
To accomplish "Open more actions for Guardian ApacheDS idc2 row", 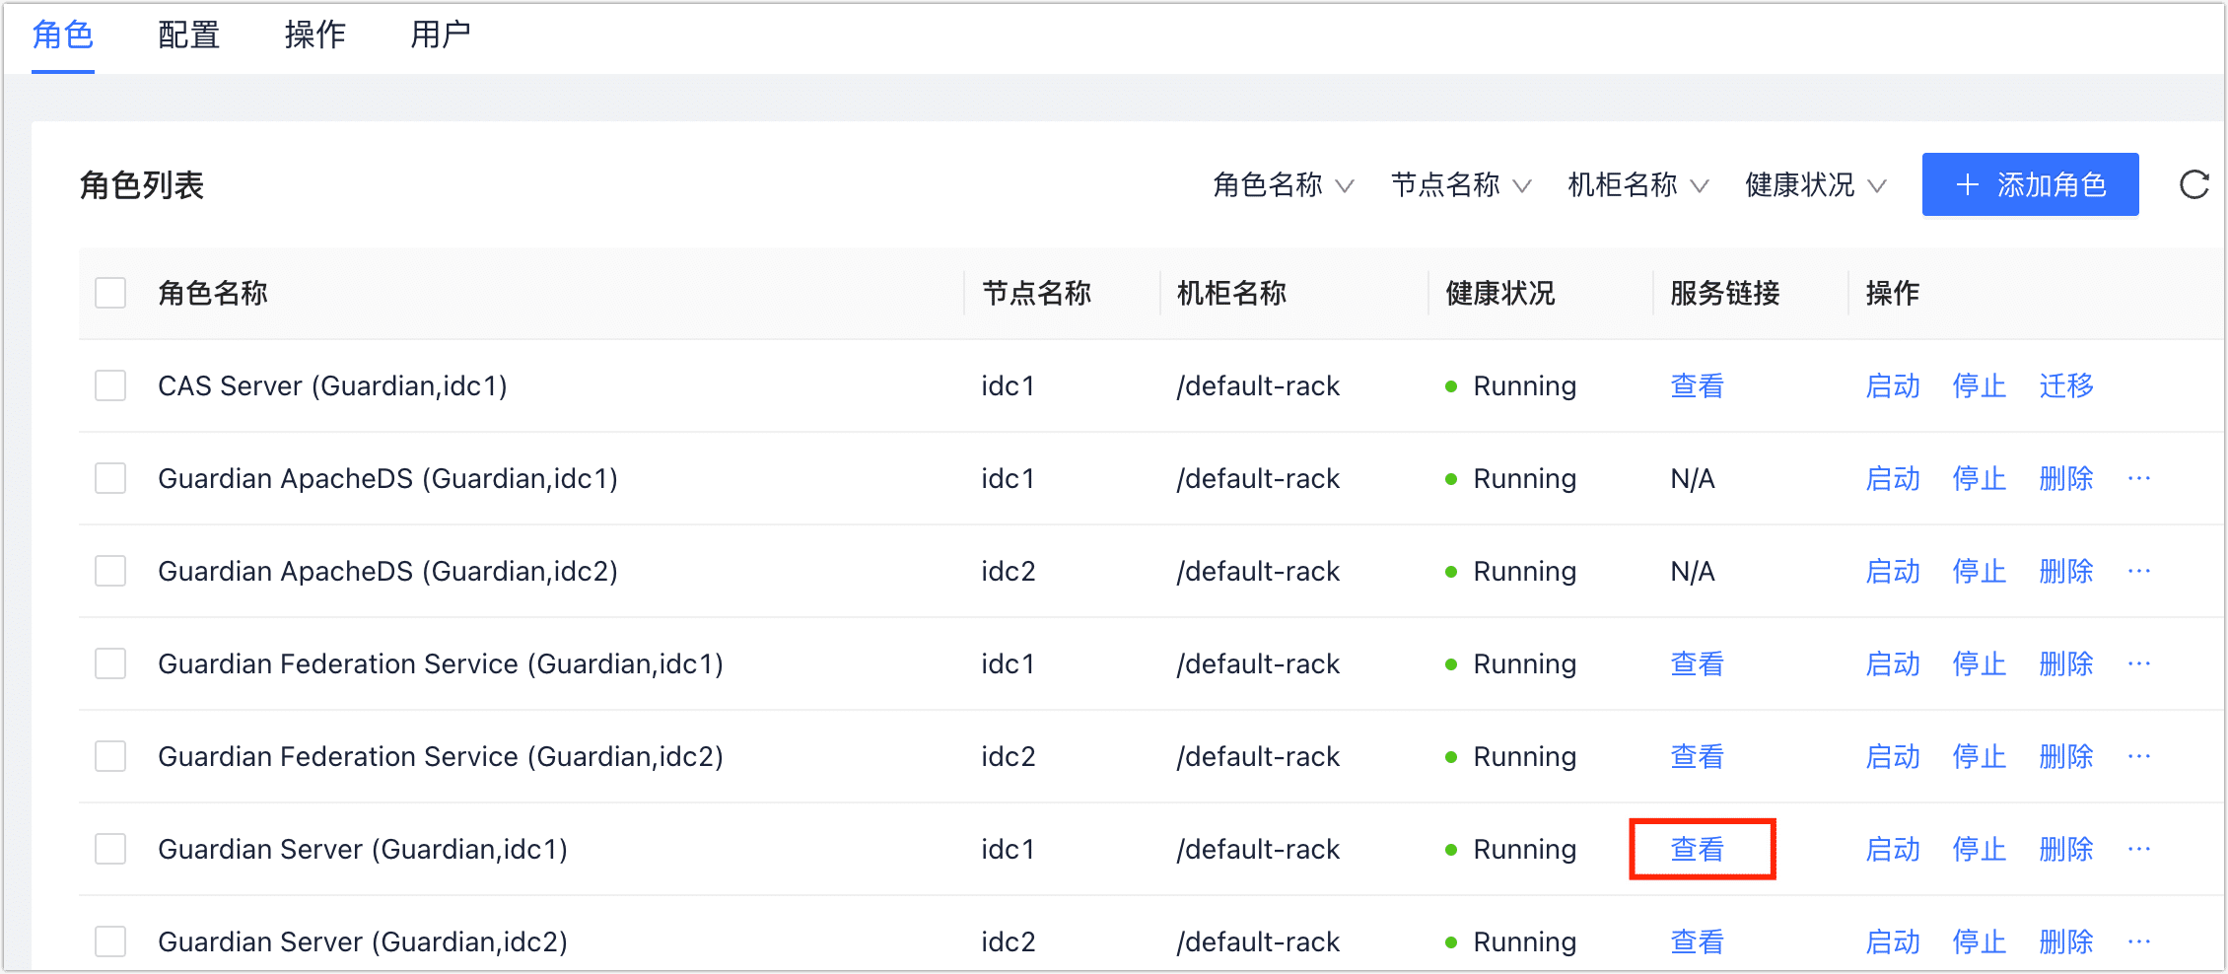I will click(x=2139, y=571).
